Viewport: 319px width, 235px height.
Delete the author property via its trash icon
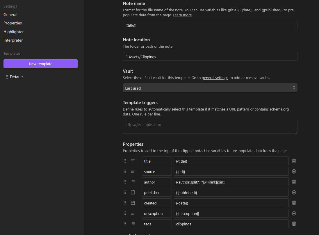click(294, 181)
